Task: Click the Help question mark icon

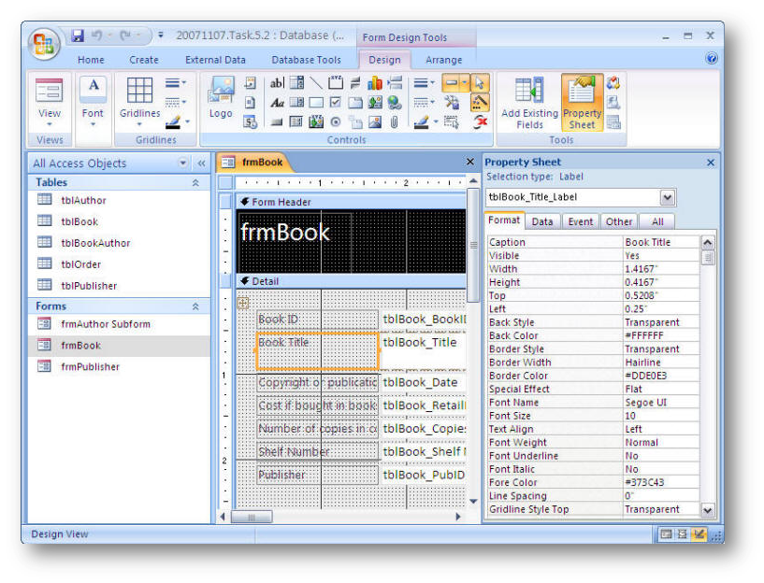Action: click(x=711, y=59)
